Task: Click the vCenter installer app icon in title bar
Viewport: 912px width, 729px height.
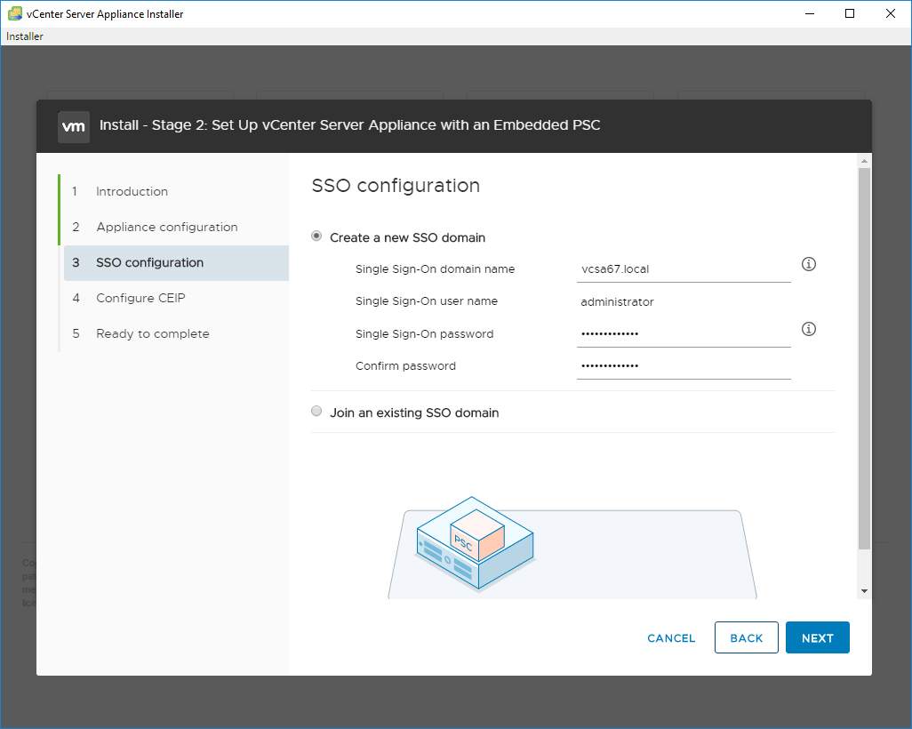Action: coord(14,13)
